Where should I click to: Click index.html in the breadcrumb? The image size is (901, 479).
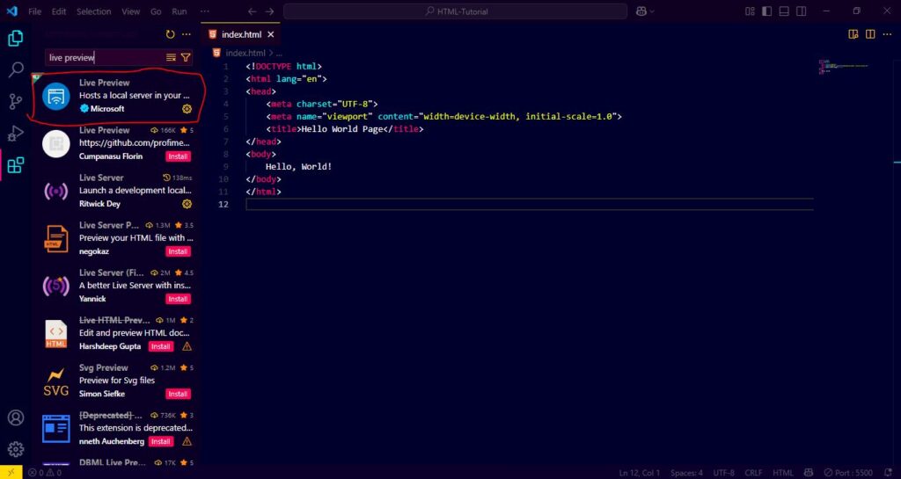click(x=245, y=53)
